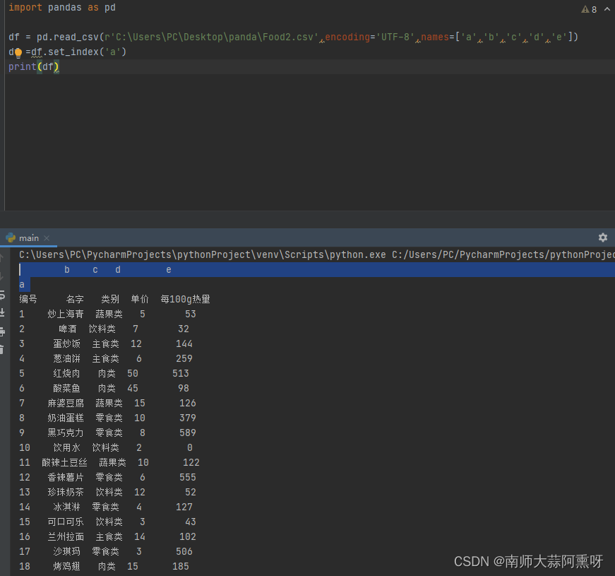Click the python.exe command path line
The image size is (615, 576).
pyautogui.click(x=317, y=255)
